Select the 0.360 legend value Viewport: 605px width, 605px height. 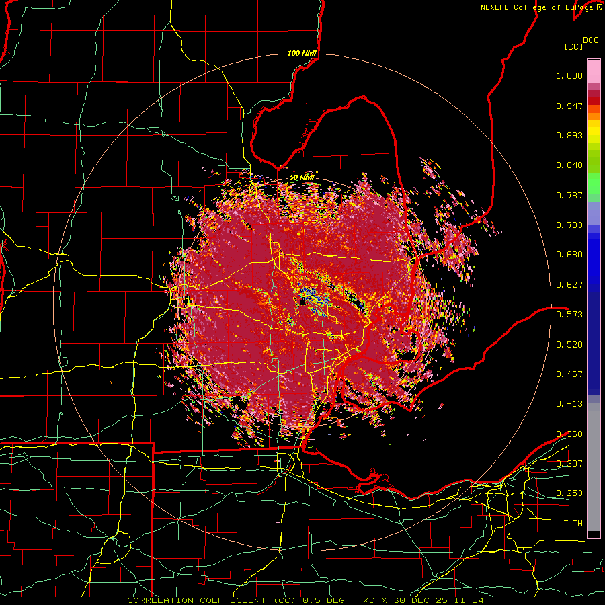click(569, 434)
